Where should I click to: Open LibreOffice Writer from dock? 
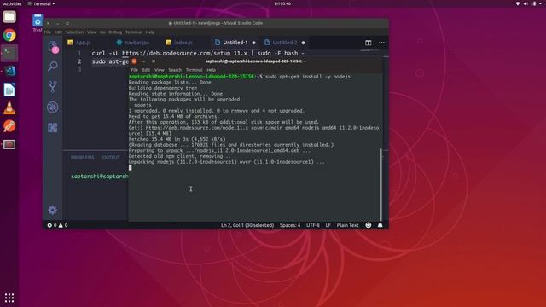9,90
